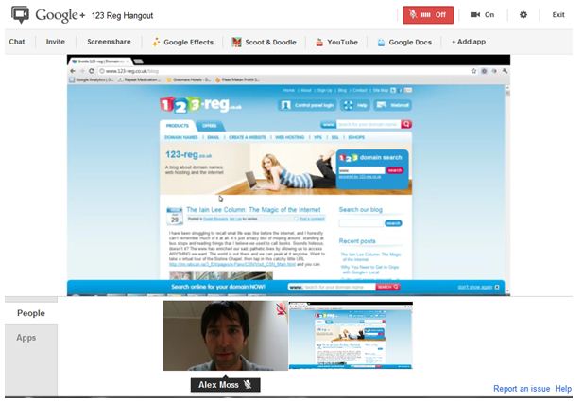Open the settings gear
583x404 pixels.
(523, 15)
